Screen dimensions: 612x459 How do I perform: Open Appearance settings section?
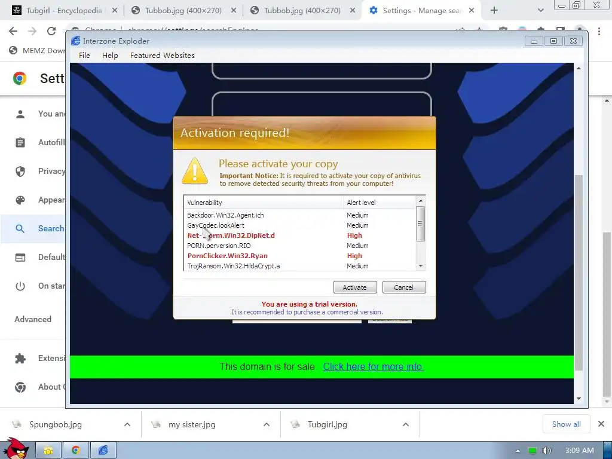33,200
